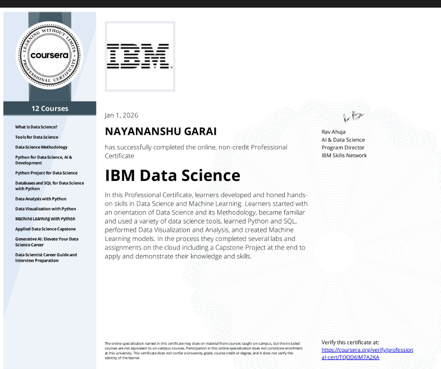This screenshot has width=441, height=369.
Task: Select 'Data Science Methodology' course entry
Action: [x=42, y=147]
